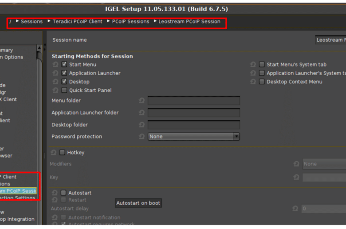The height and width of the screenshot is (229, 346).
Task: Enable Application Launcher's System tab checkbox
Action: 262,73
